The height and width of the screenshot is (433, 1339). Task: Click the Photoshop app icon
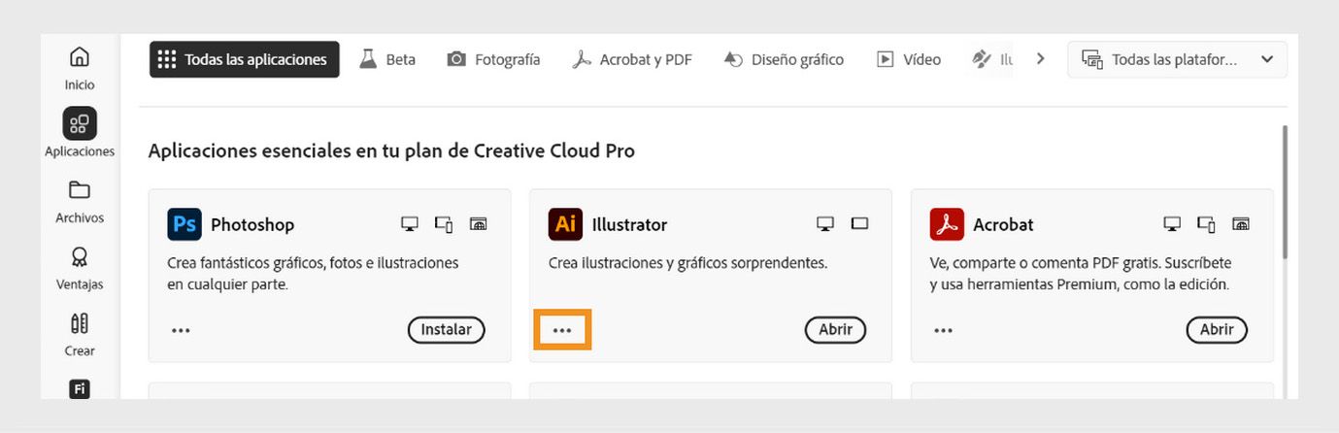(184, 224)
